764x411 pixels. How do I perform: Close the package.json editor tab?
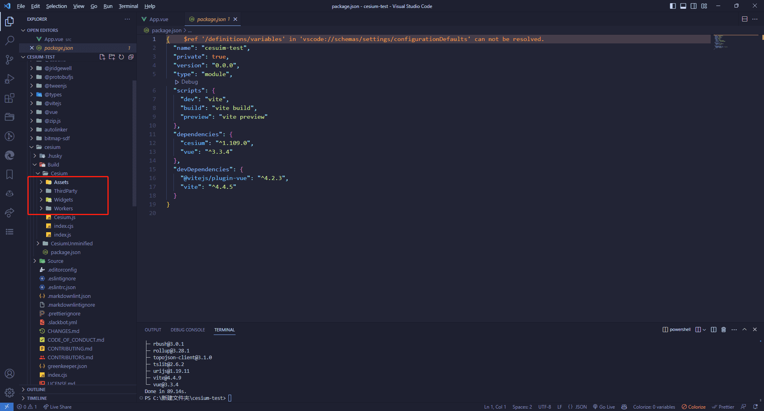click(x=235, y=19)
